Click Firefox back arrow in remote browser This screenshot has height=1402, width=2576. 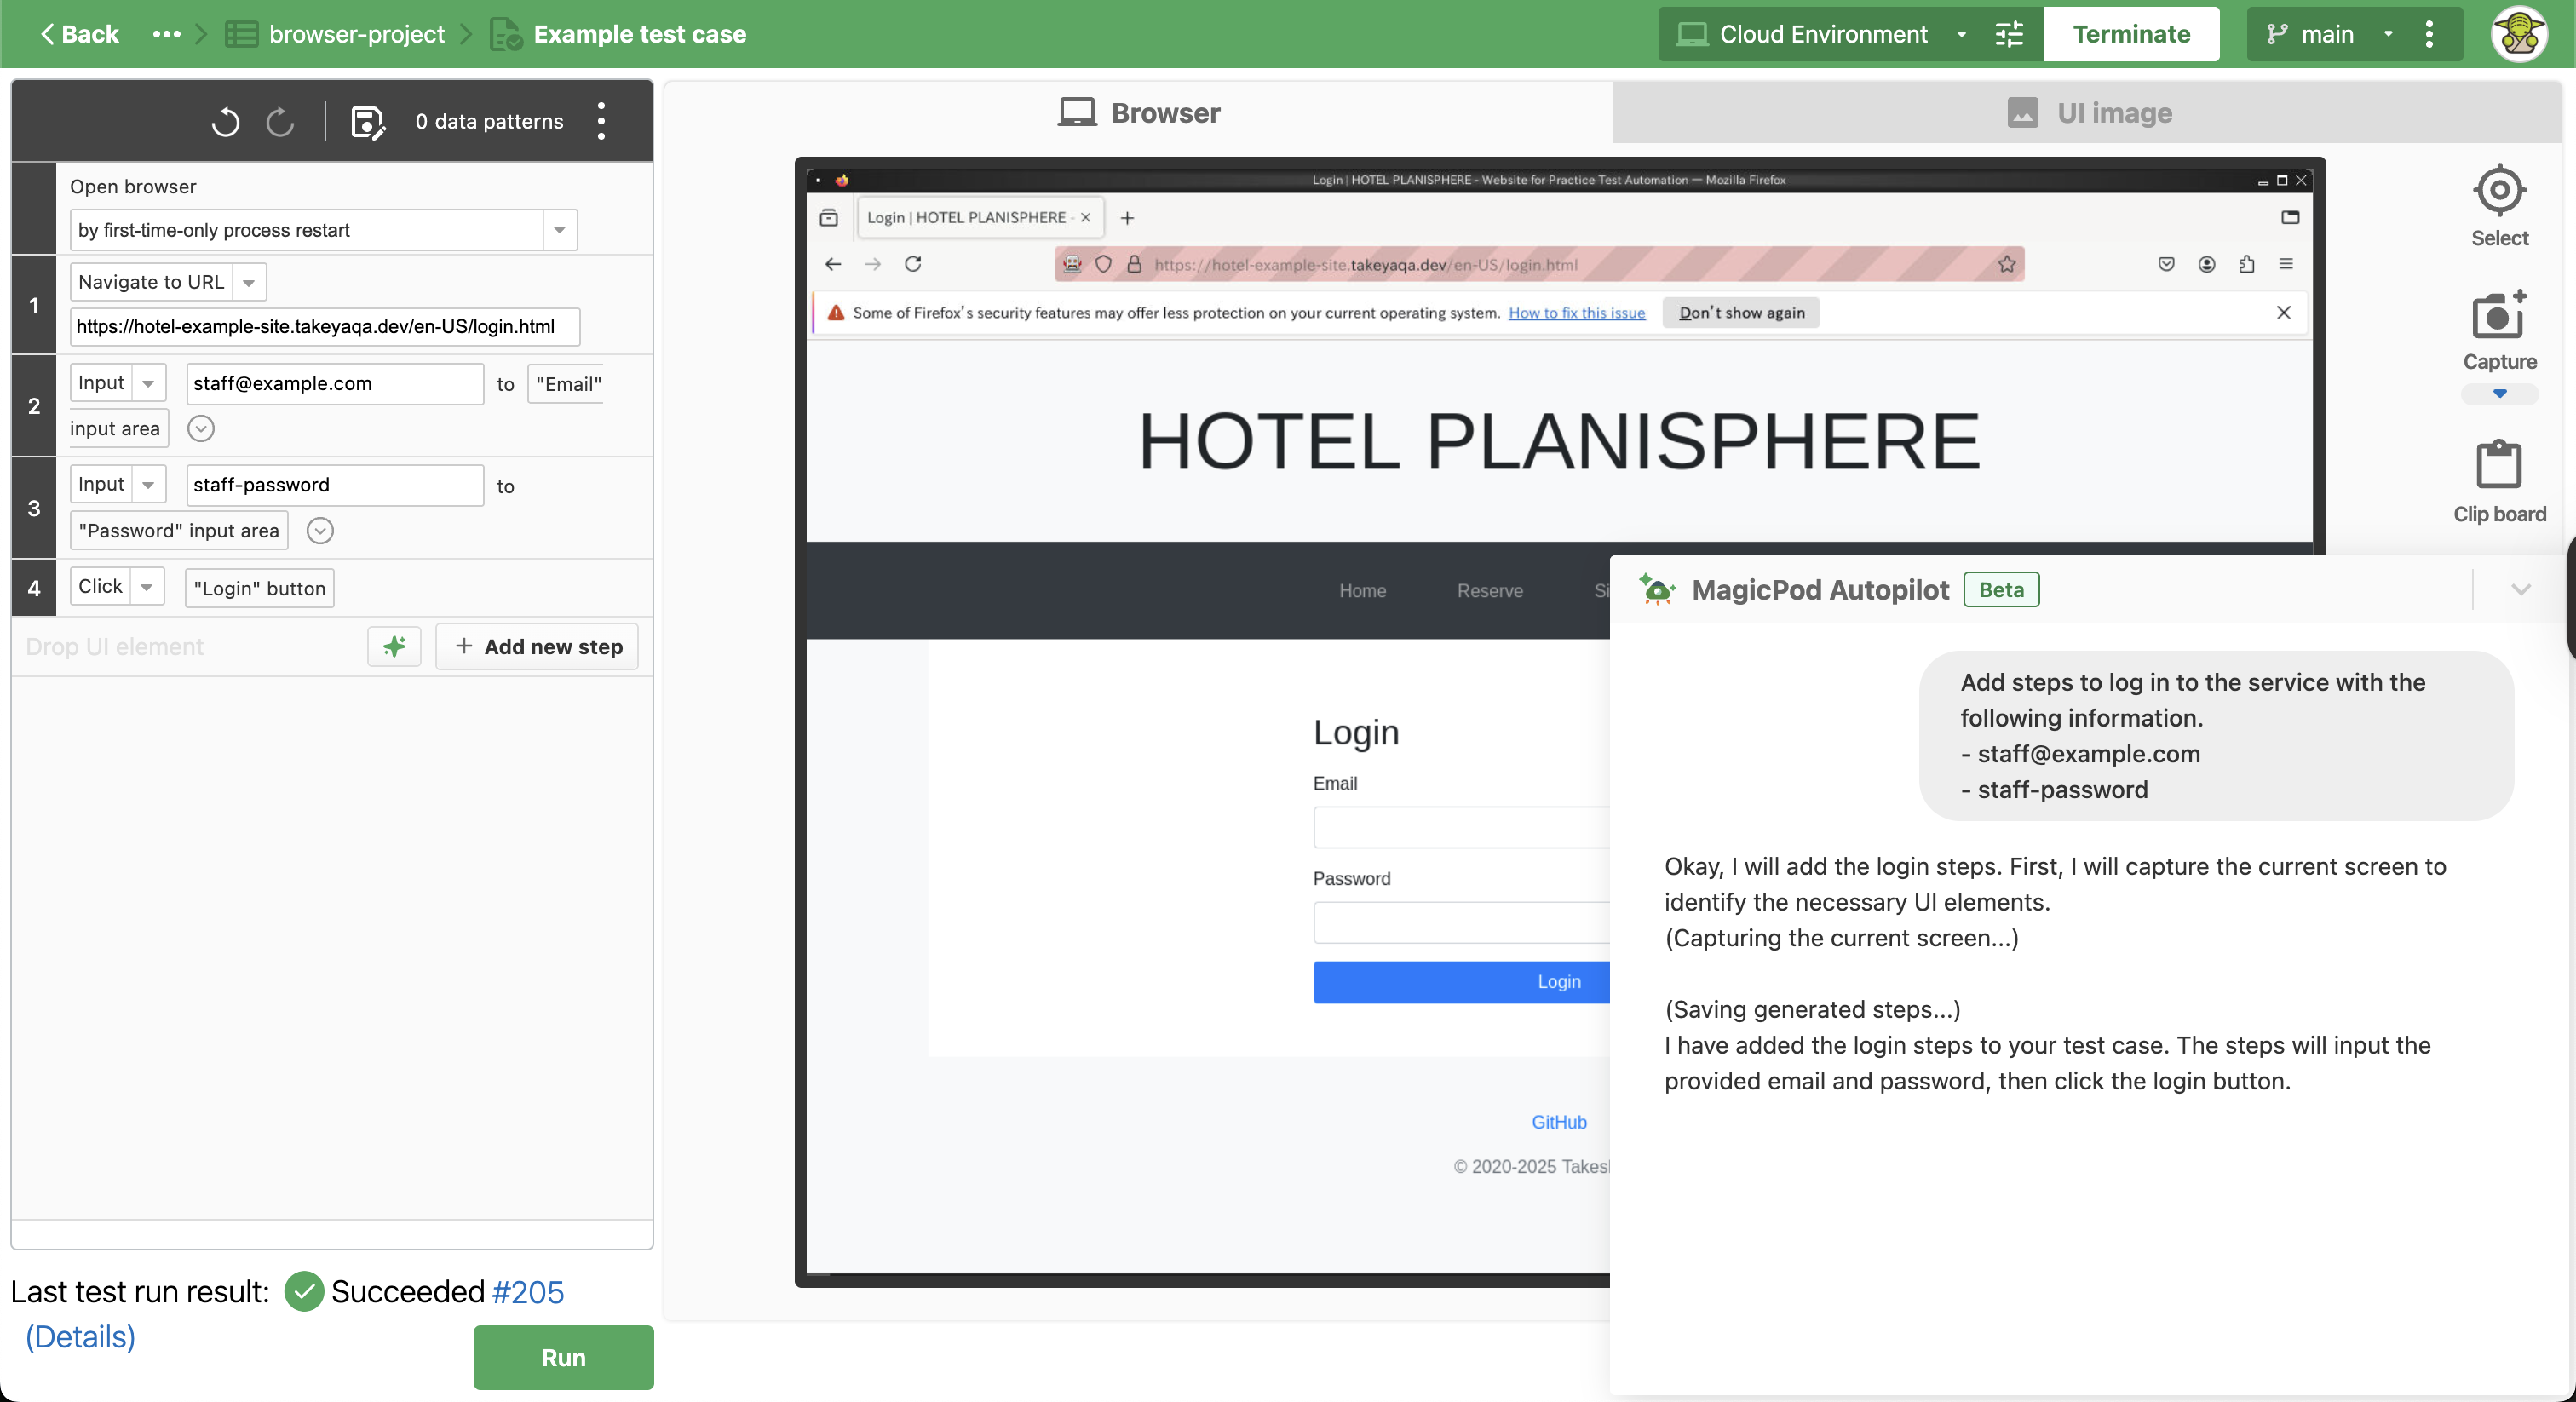[x=833, y=264]
